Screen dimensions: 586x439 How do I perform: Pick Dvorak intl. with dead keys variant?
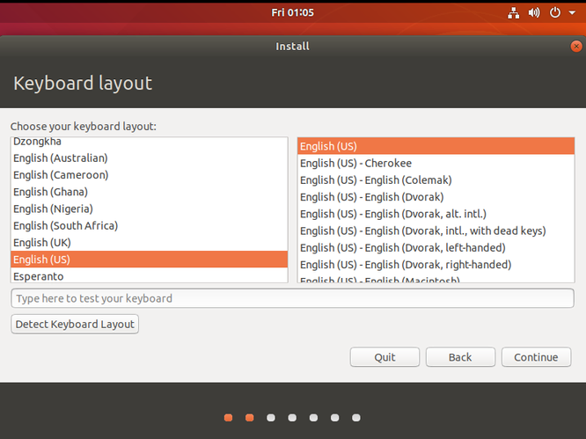pos(436,230)
